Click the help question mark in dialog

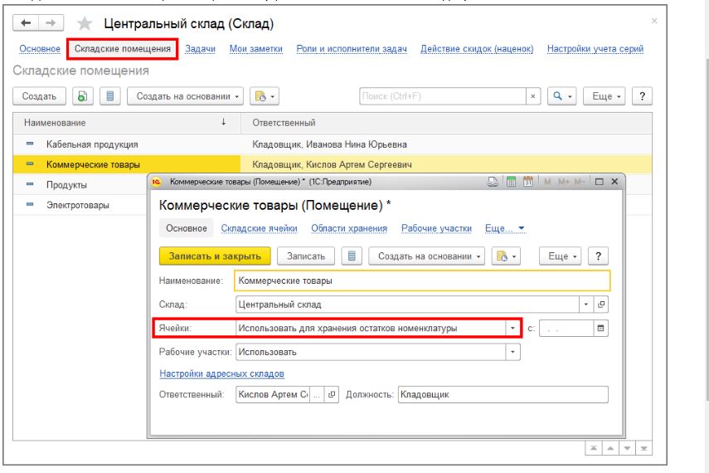tap(598, 256)
